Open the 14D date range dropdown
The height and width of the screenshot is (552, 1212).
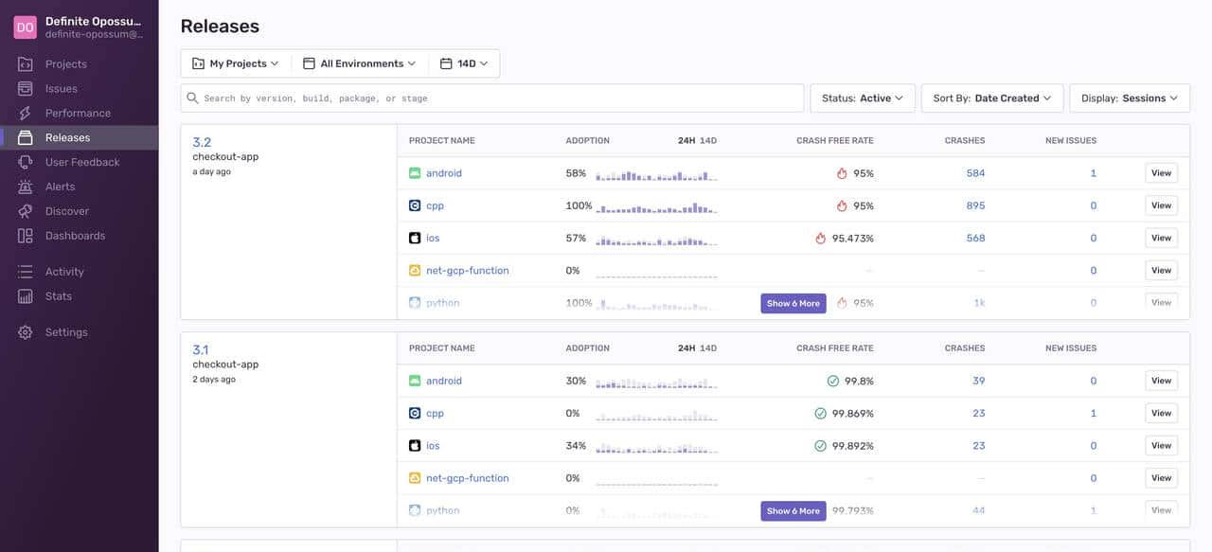[x=464, y=63]
